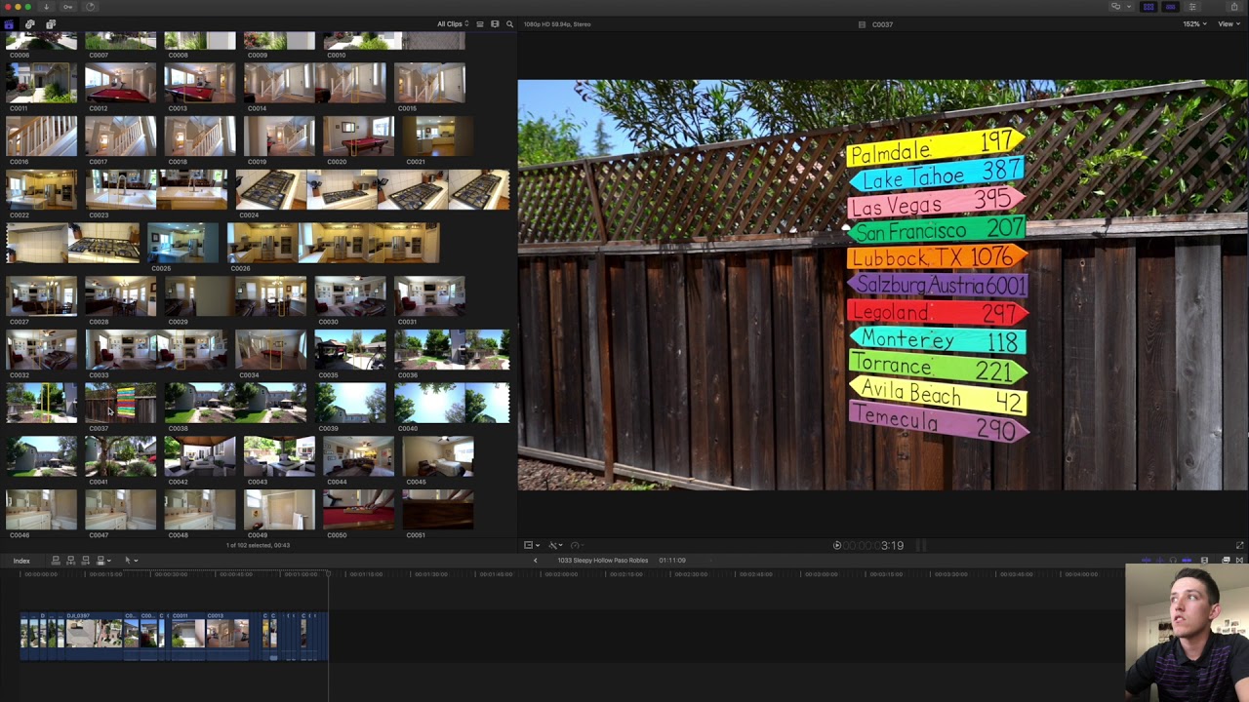Screen dimensions: 1249x702
Task: Click the Share export icon
Action: pos(1234,7)
